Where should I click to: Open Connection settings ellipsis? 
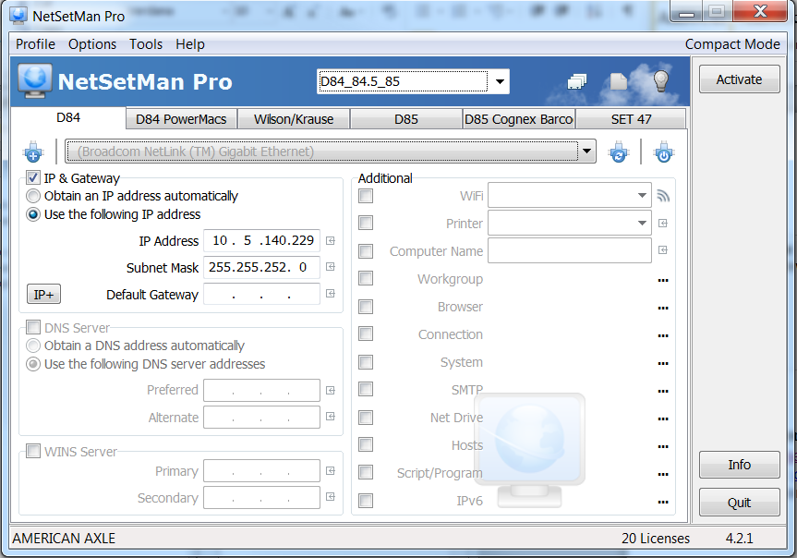point(663,335)
